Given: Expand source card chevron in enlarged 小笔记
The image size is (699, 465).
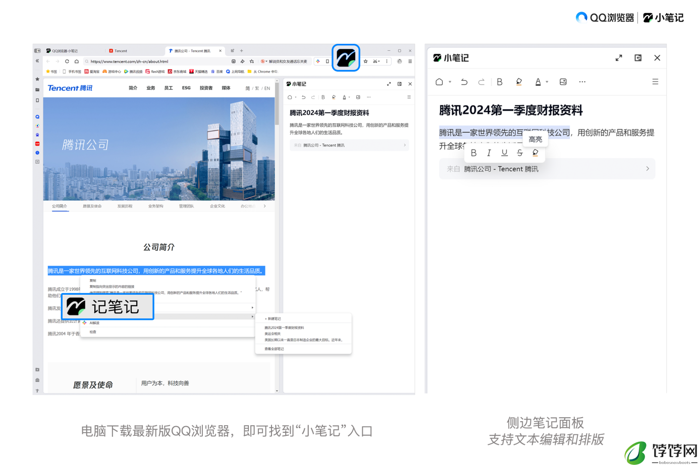Looking at the screenshot, I should (x=648, y=169).
